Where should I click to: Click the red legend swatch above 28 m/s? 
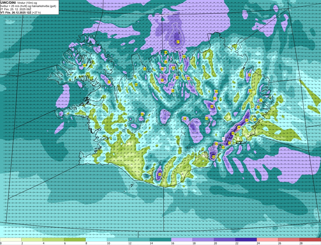point(310,240)
